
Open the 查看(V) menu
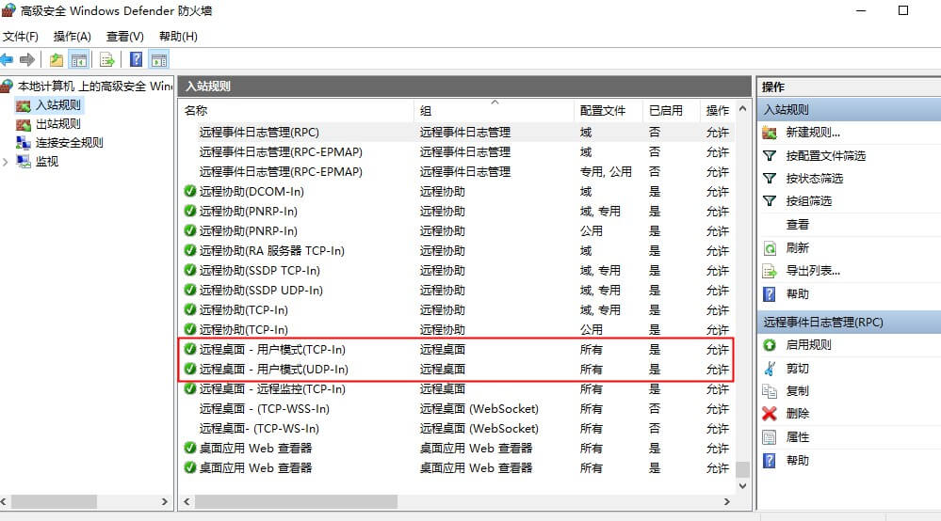click(x=125, y=37)
